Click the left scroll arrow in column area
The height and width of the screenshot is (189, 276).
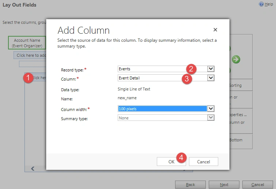[x=33, y=168]
